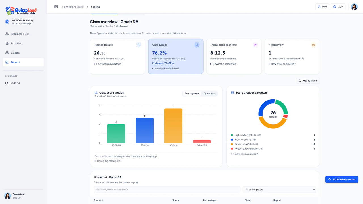This screenshot has width=363, height=204.
Task: Collapse the sidebar with the panel icon
Action: pos(56,7)
